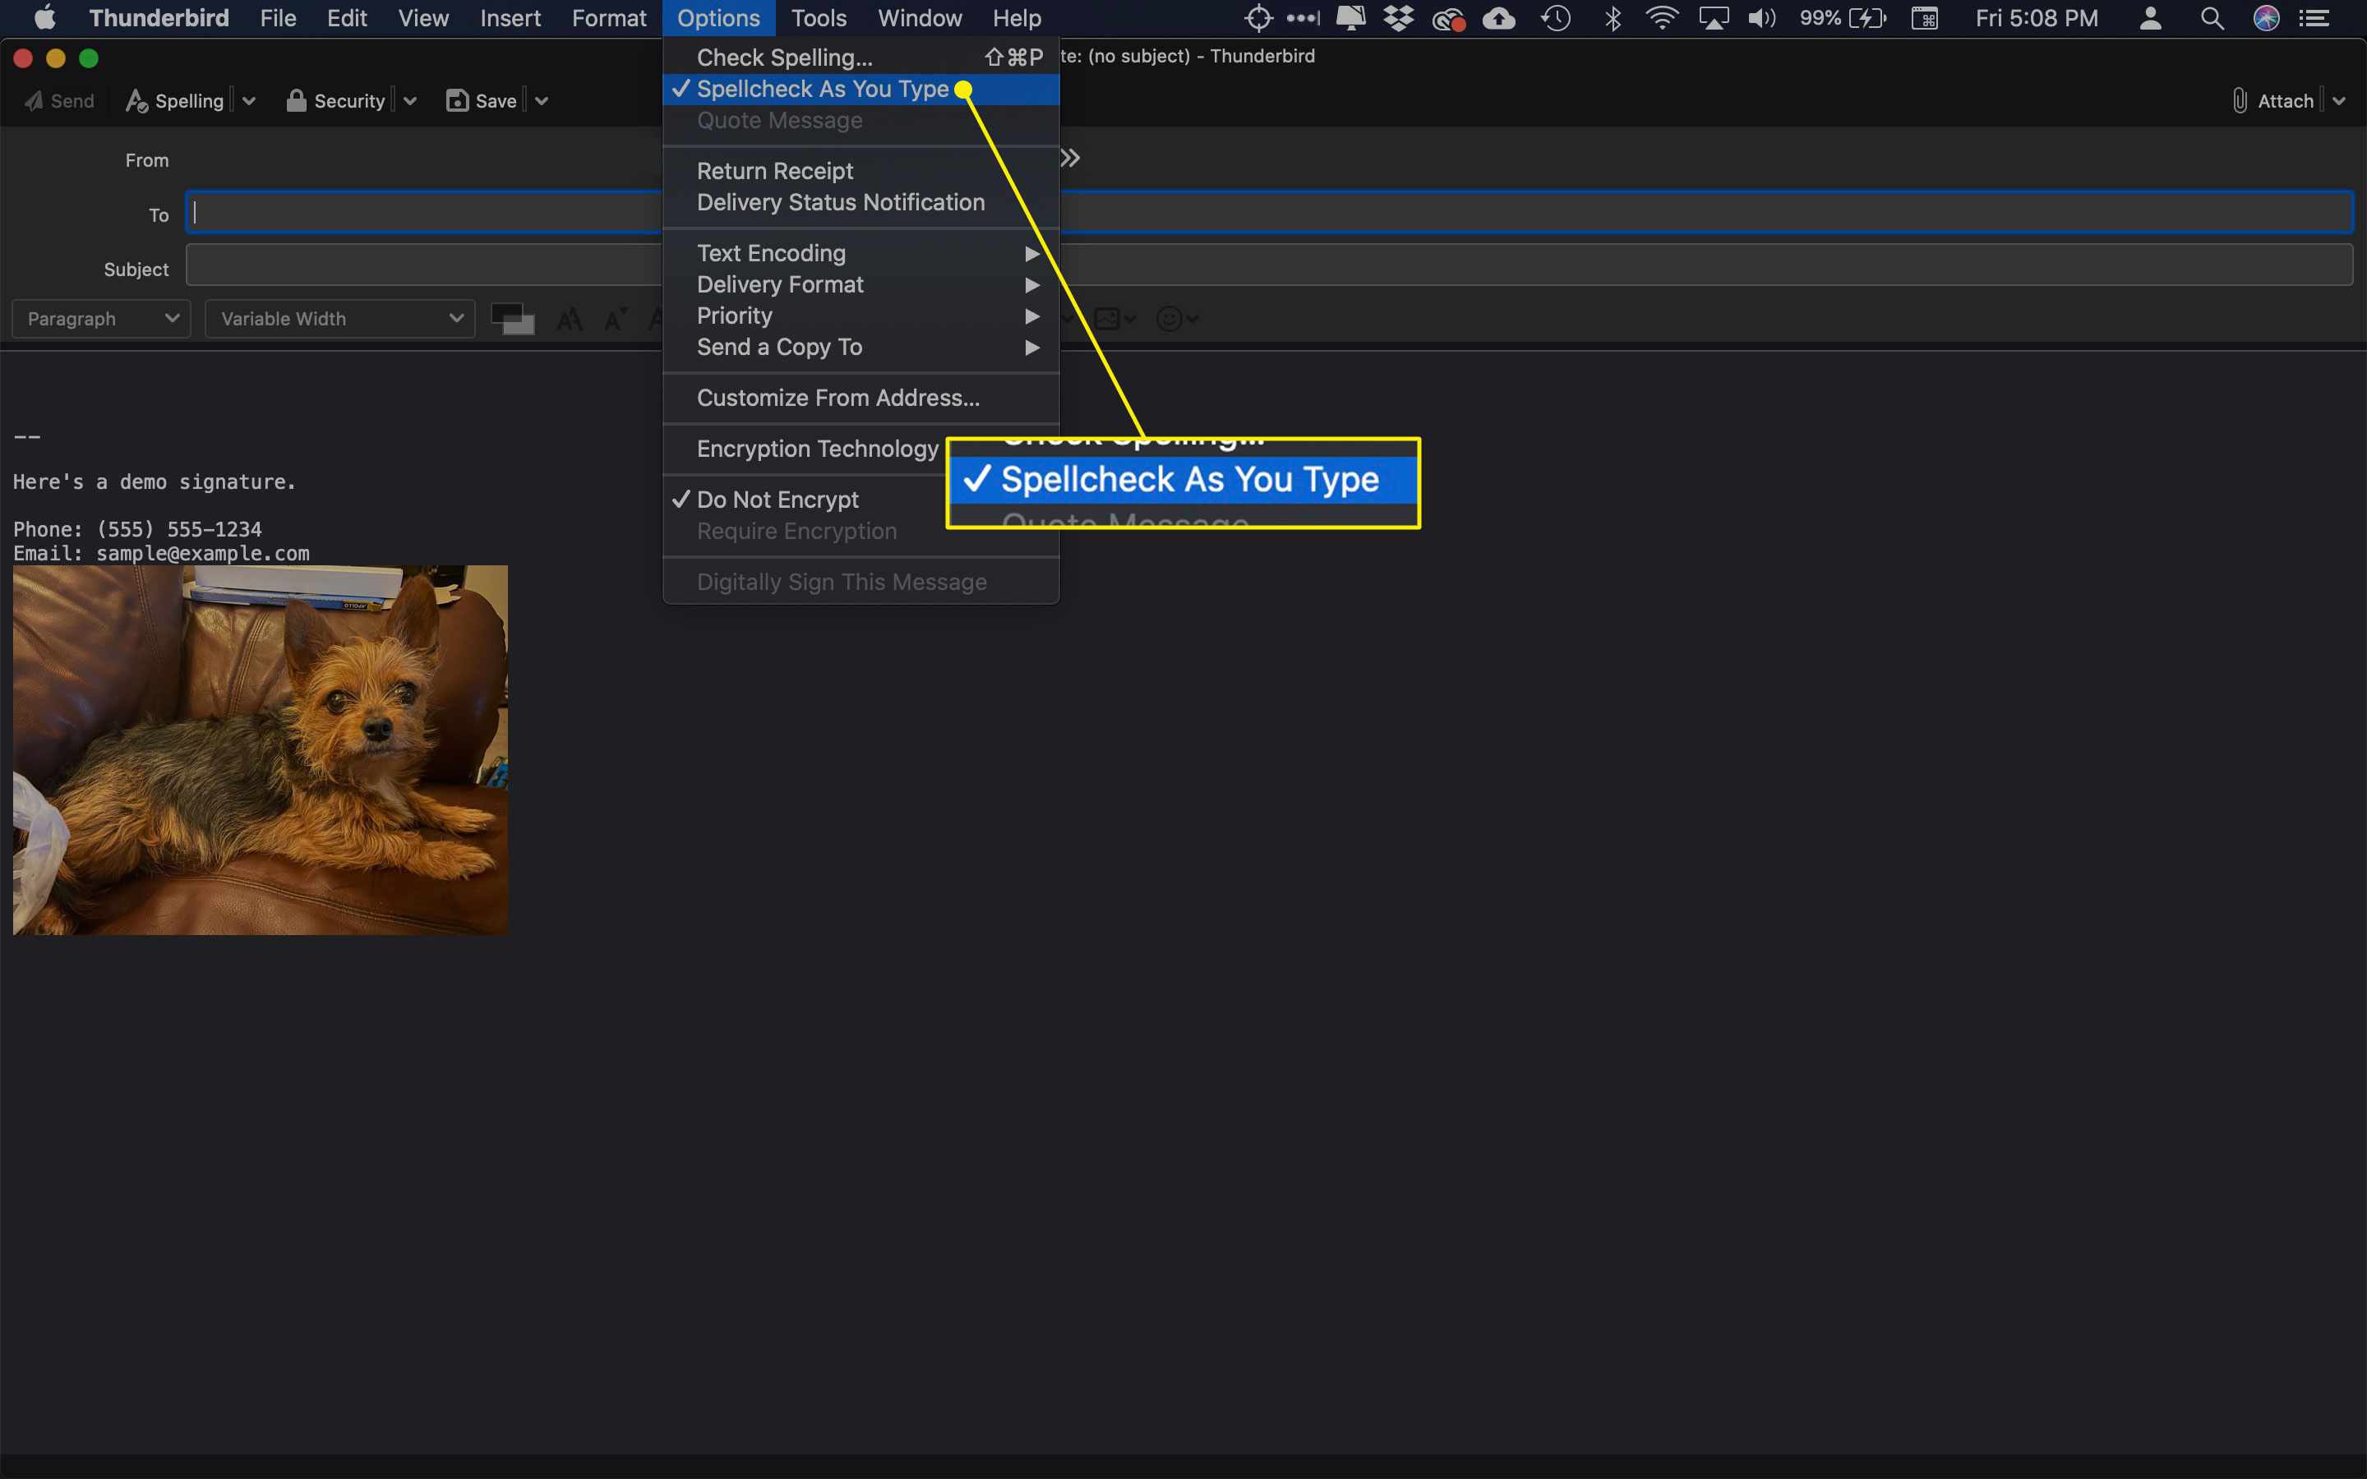
Task: Click the volume speaker icon
Action: pos(1761,17)
